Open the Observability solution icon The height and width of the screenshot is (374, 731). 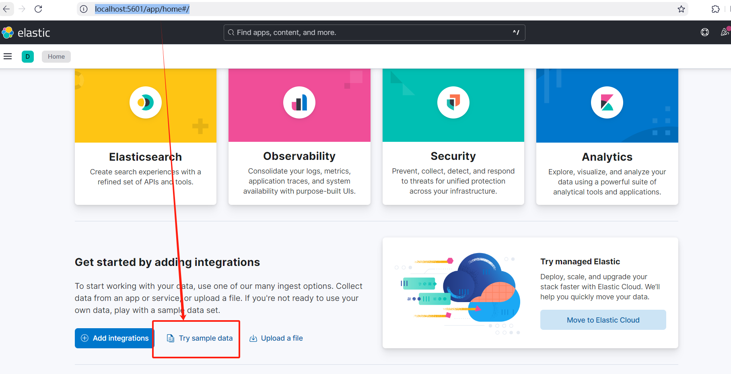pos(299,102)
